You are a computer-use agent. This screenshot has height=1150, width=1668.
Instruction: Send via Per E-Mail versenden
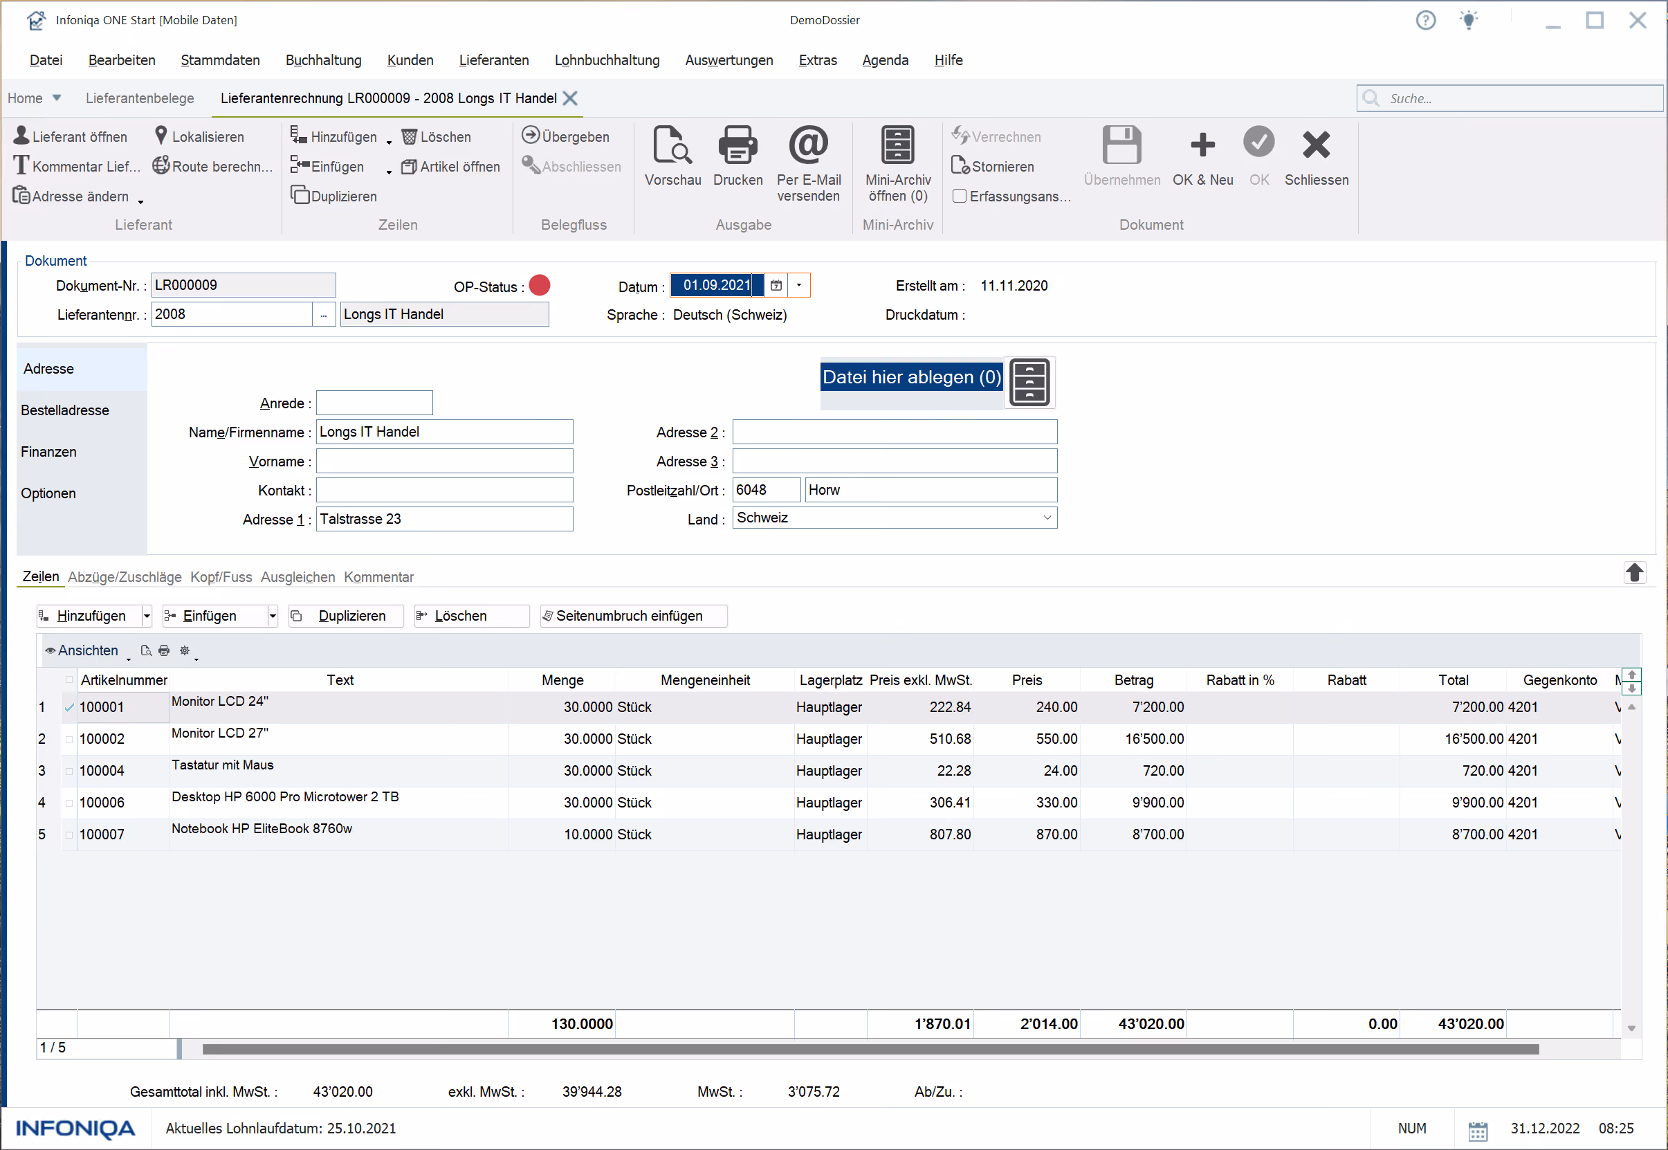[x=809, y=163]
